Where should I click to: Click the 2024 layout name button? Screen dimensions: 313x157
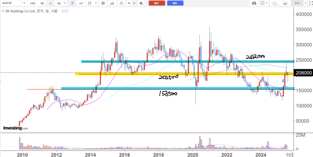[x=297, y=3]
